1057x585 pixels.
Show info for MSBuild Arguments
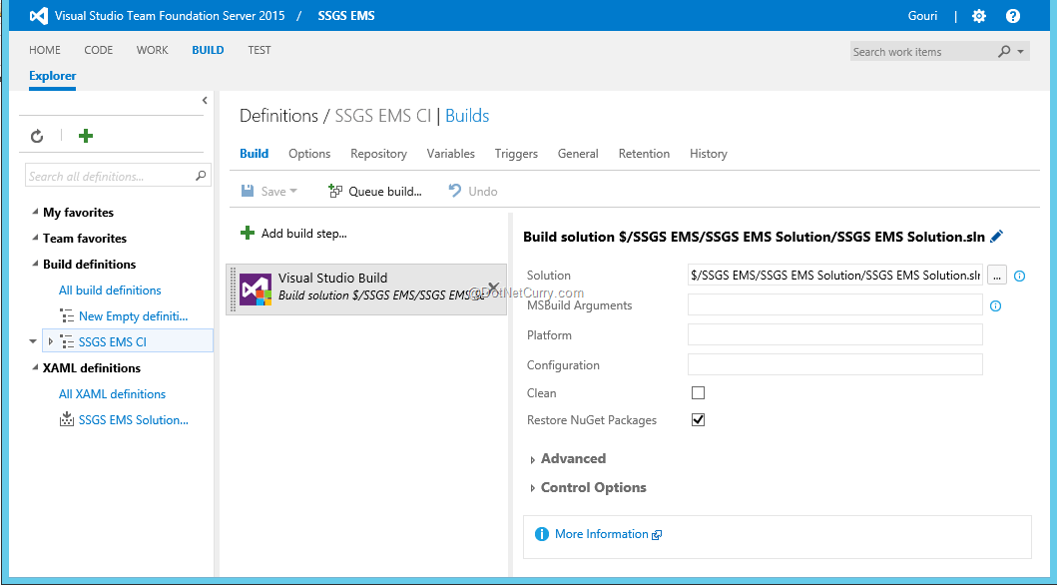(x=995, y=306)
